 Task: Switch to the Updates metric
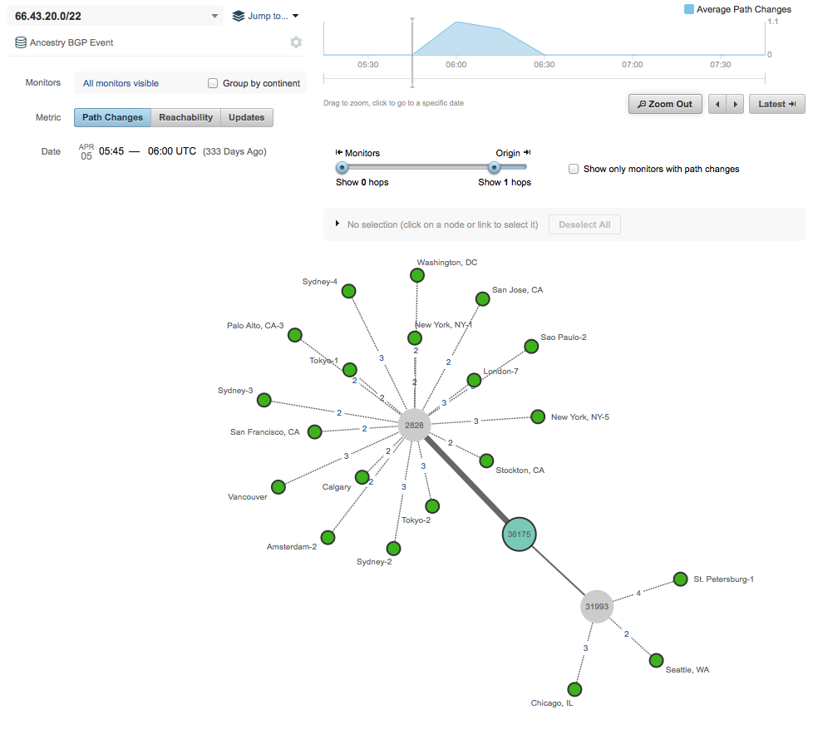click(x=246, y=117)
